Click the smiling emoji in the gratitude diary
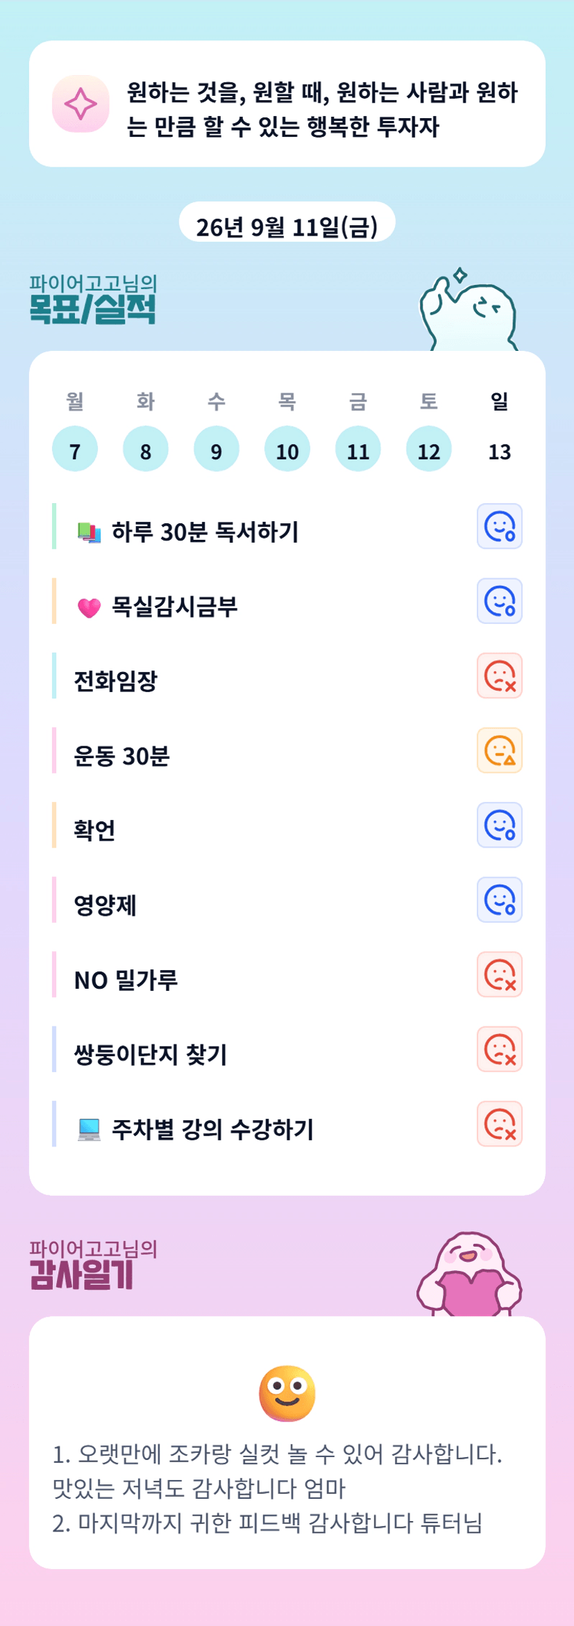Screen dimensions: 574x1626 [x=287, y=1393]
